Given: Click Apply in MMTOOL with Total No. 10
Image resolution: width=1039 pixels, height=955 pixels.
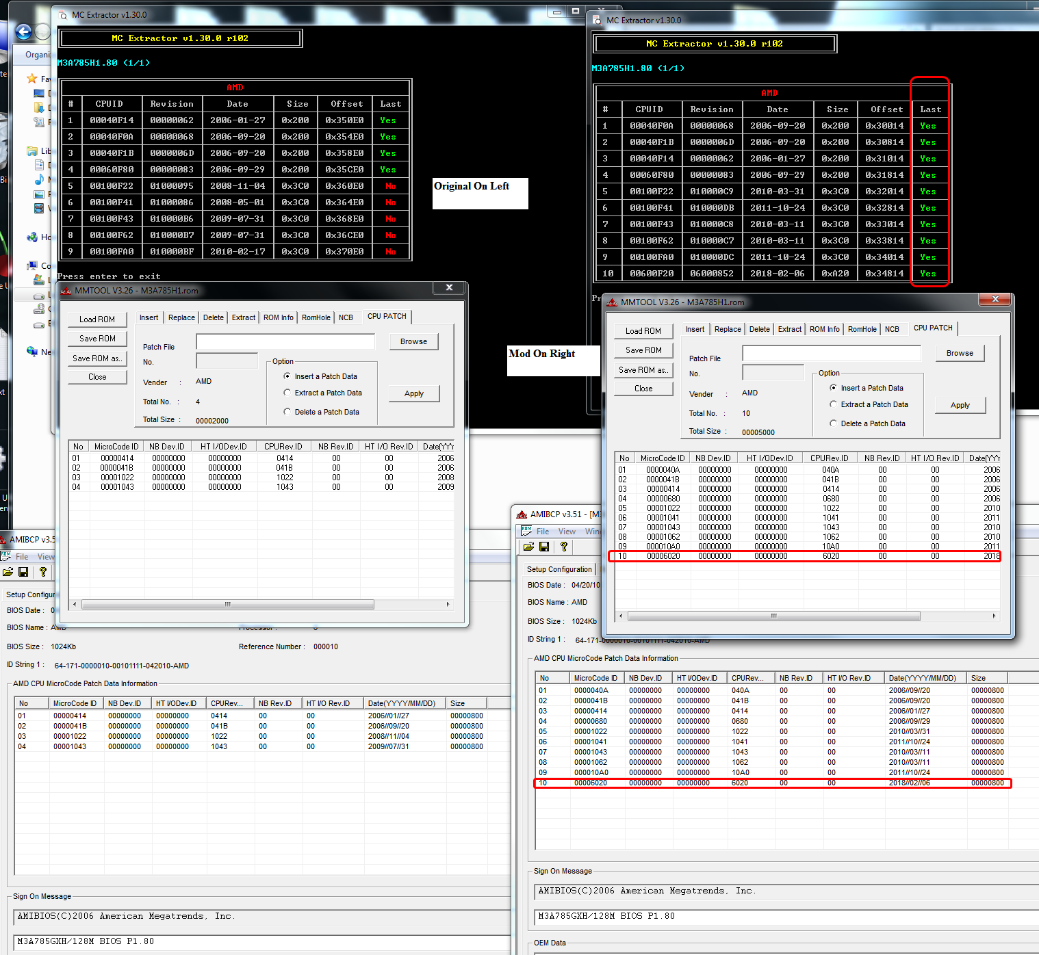Looking at the screenshot, I should tap(960, 405).
